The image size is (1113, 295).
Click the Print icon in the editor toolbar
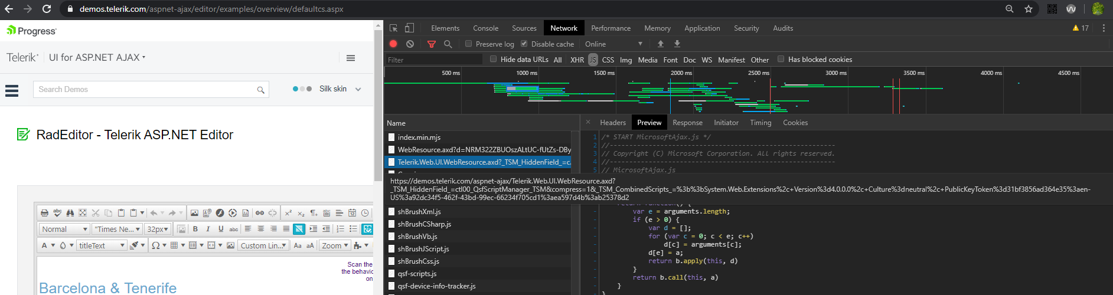click(45, 213)
